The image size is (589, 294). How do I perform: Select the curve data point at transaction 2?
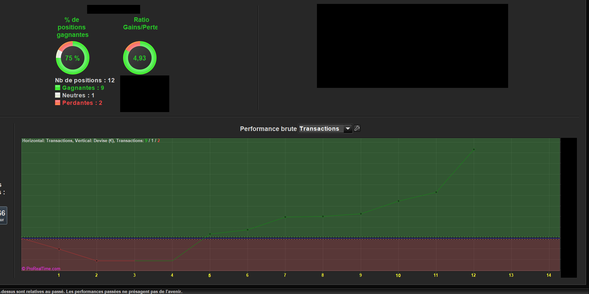click(x=97, y=261)
